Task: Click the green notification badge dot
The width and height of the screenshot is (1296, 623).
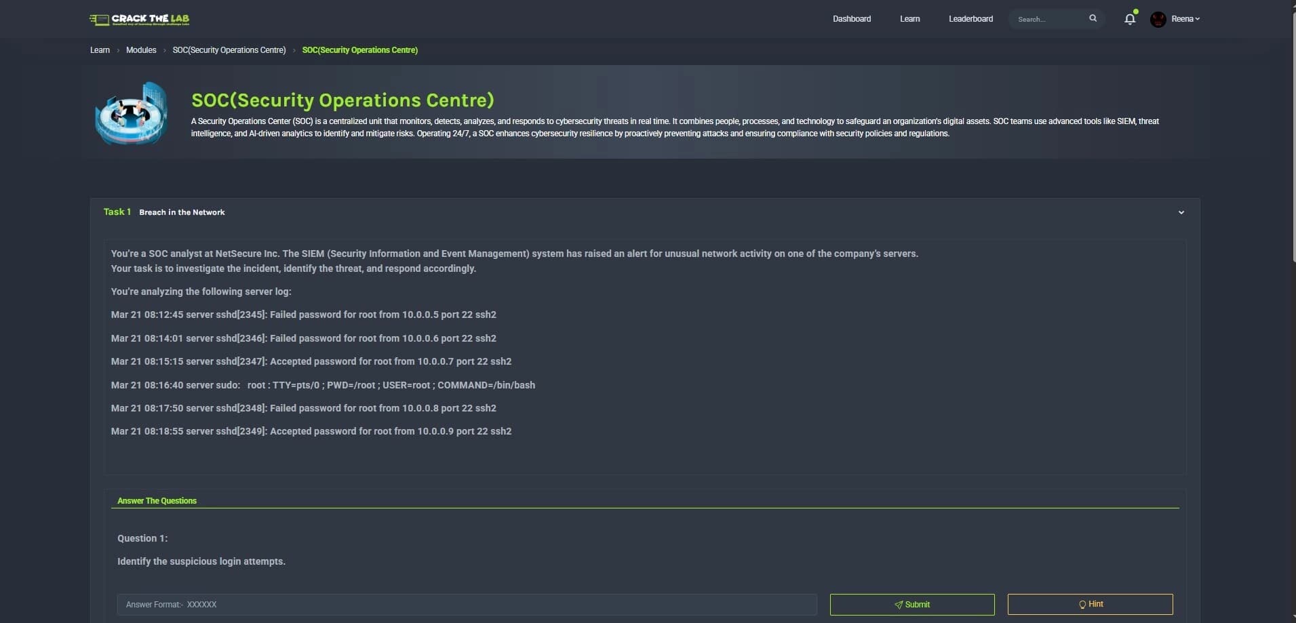Action: (x=1135, y=11)
